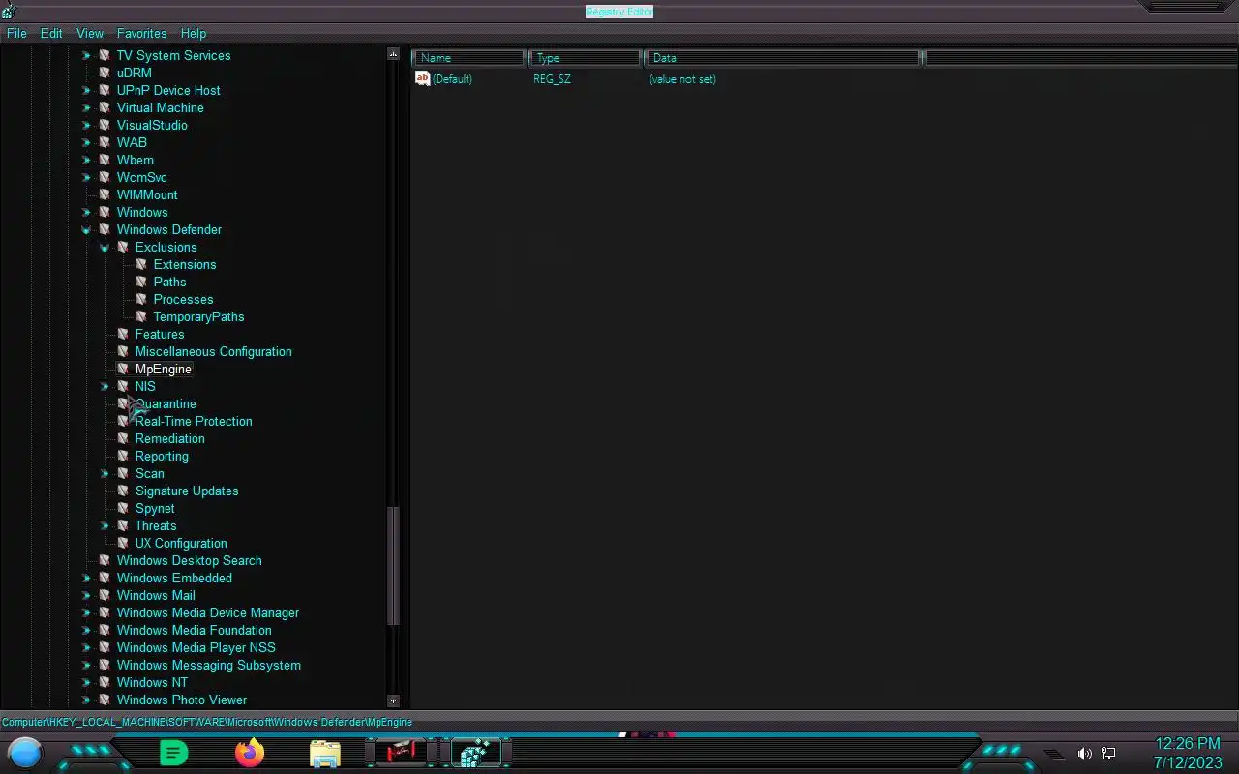Expand the TV System Services key
Image resolution: width=1239 pixels, height=774 pixels.
click(86, 56)
